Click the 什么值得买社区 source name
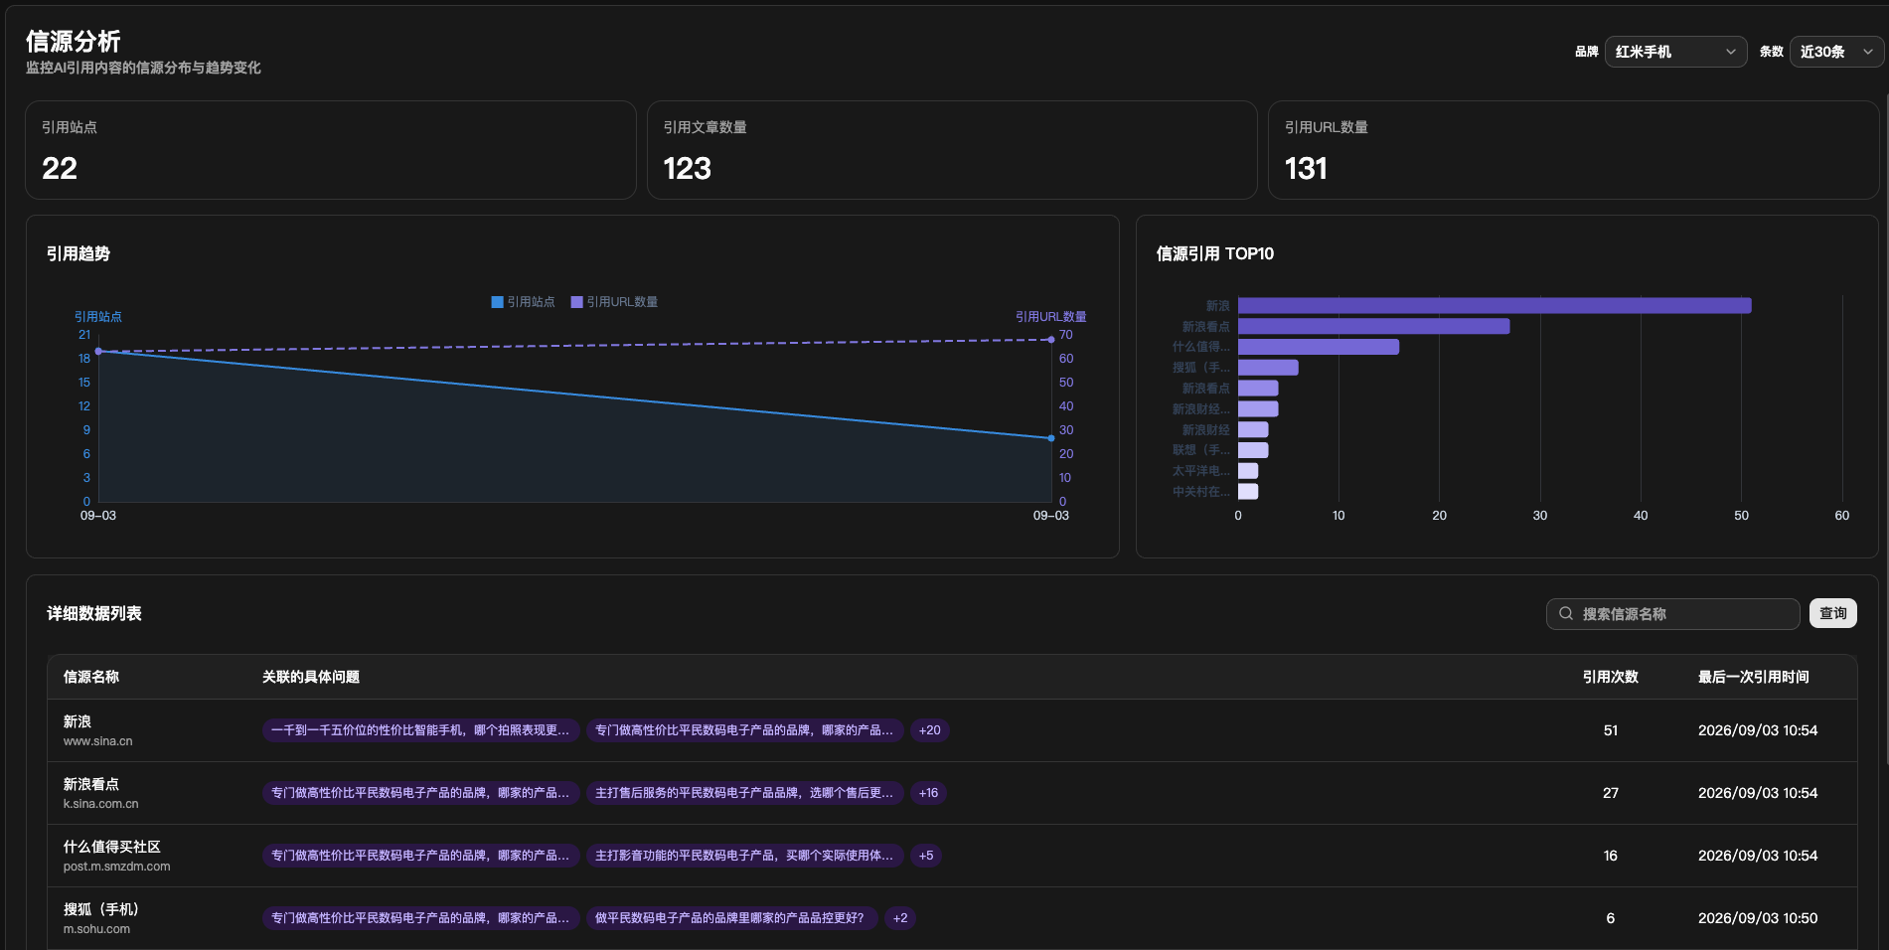The width and height of the screenshot is (1889, 950). tap(111, 847)
